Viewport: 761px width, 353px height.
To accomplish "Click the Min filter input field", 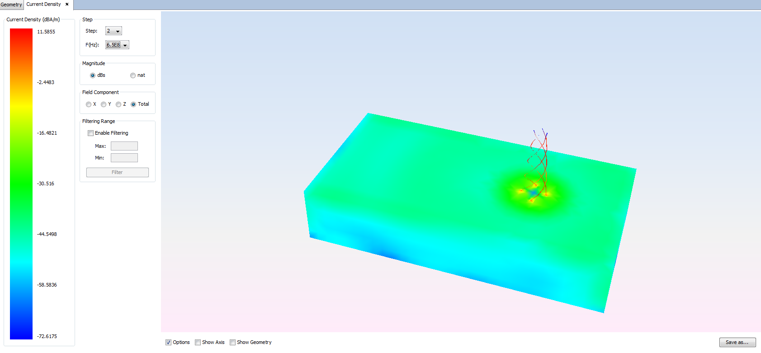I will [x=124, y=158].
